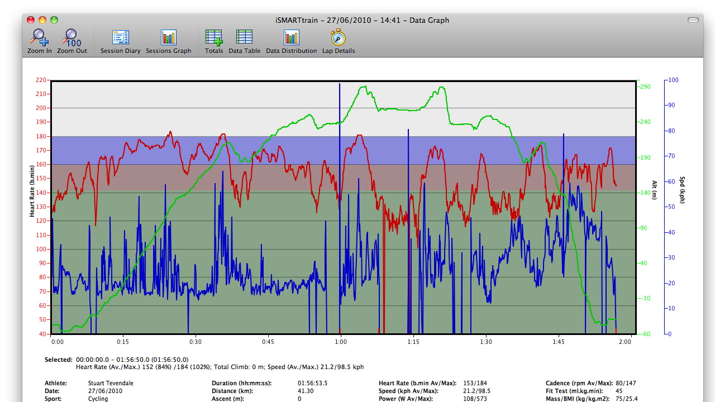The height and width of the screenshot is (402, 715).
Task: Click the distance value 41.30
Action: (x=306, y=391)
